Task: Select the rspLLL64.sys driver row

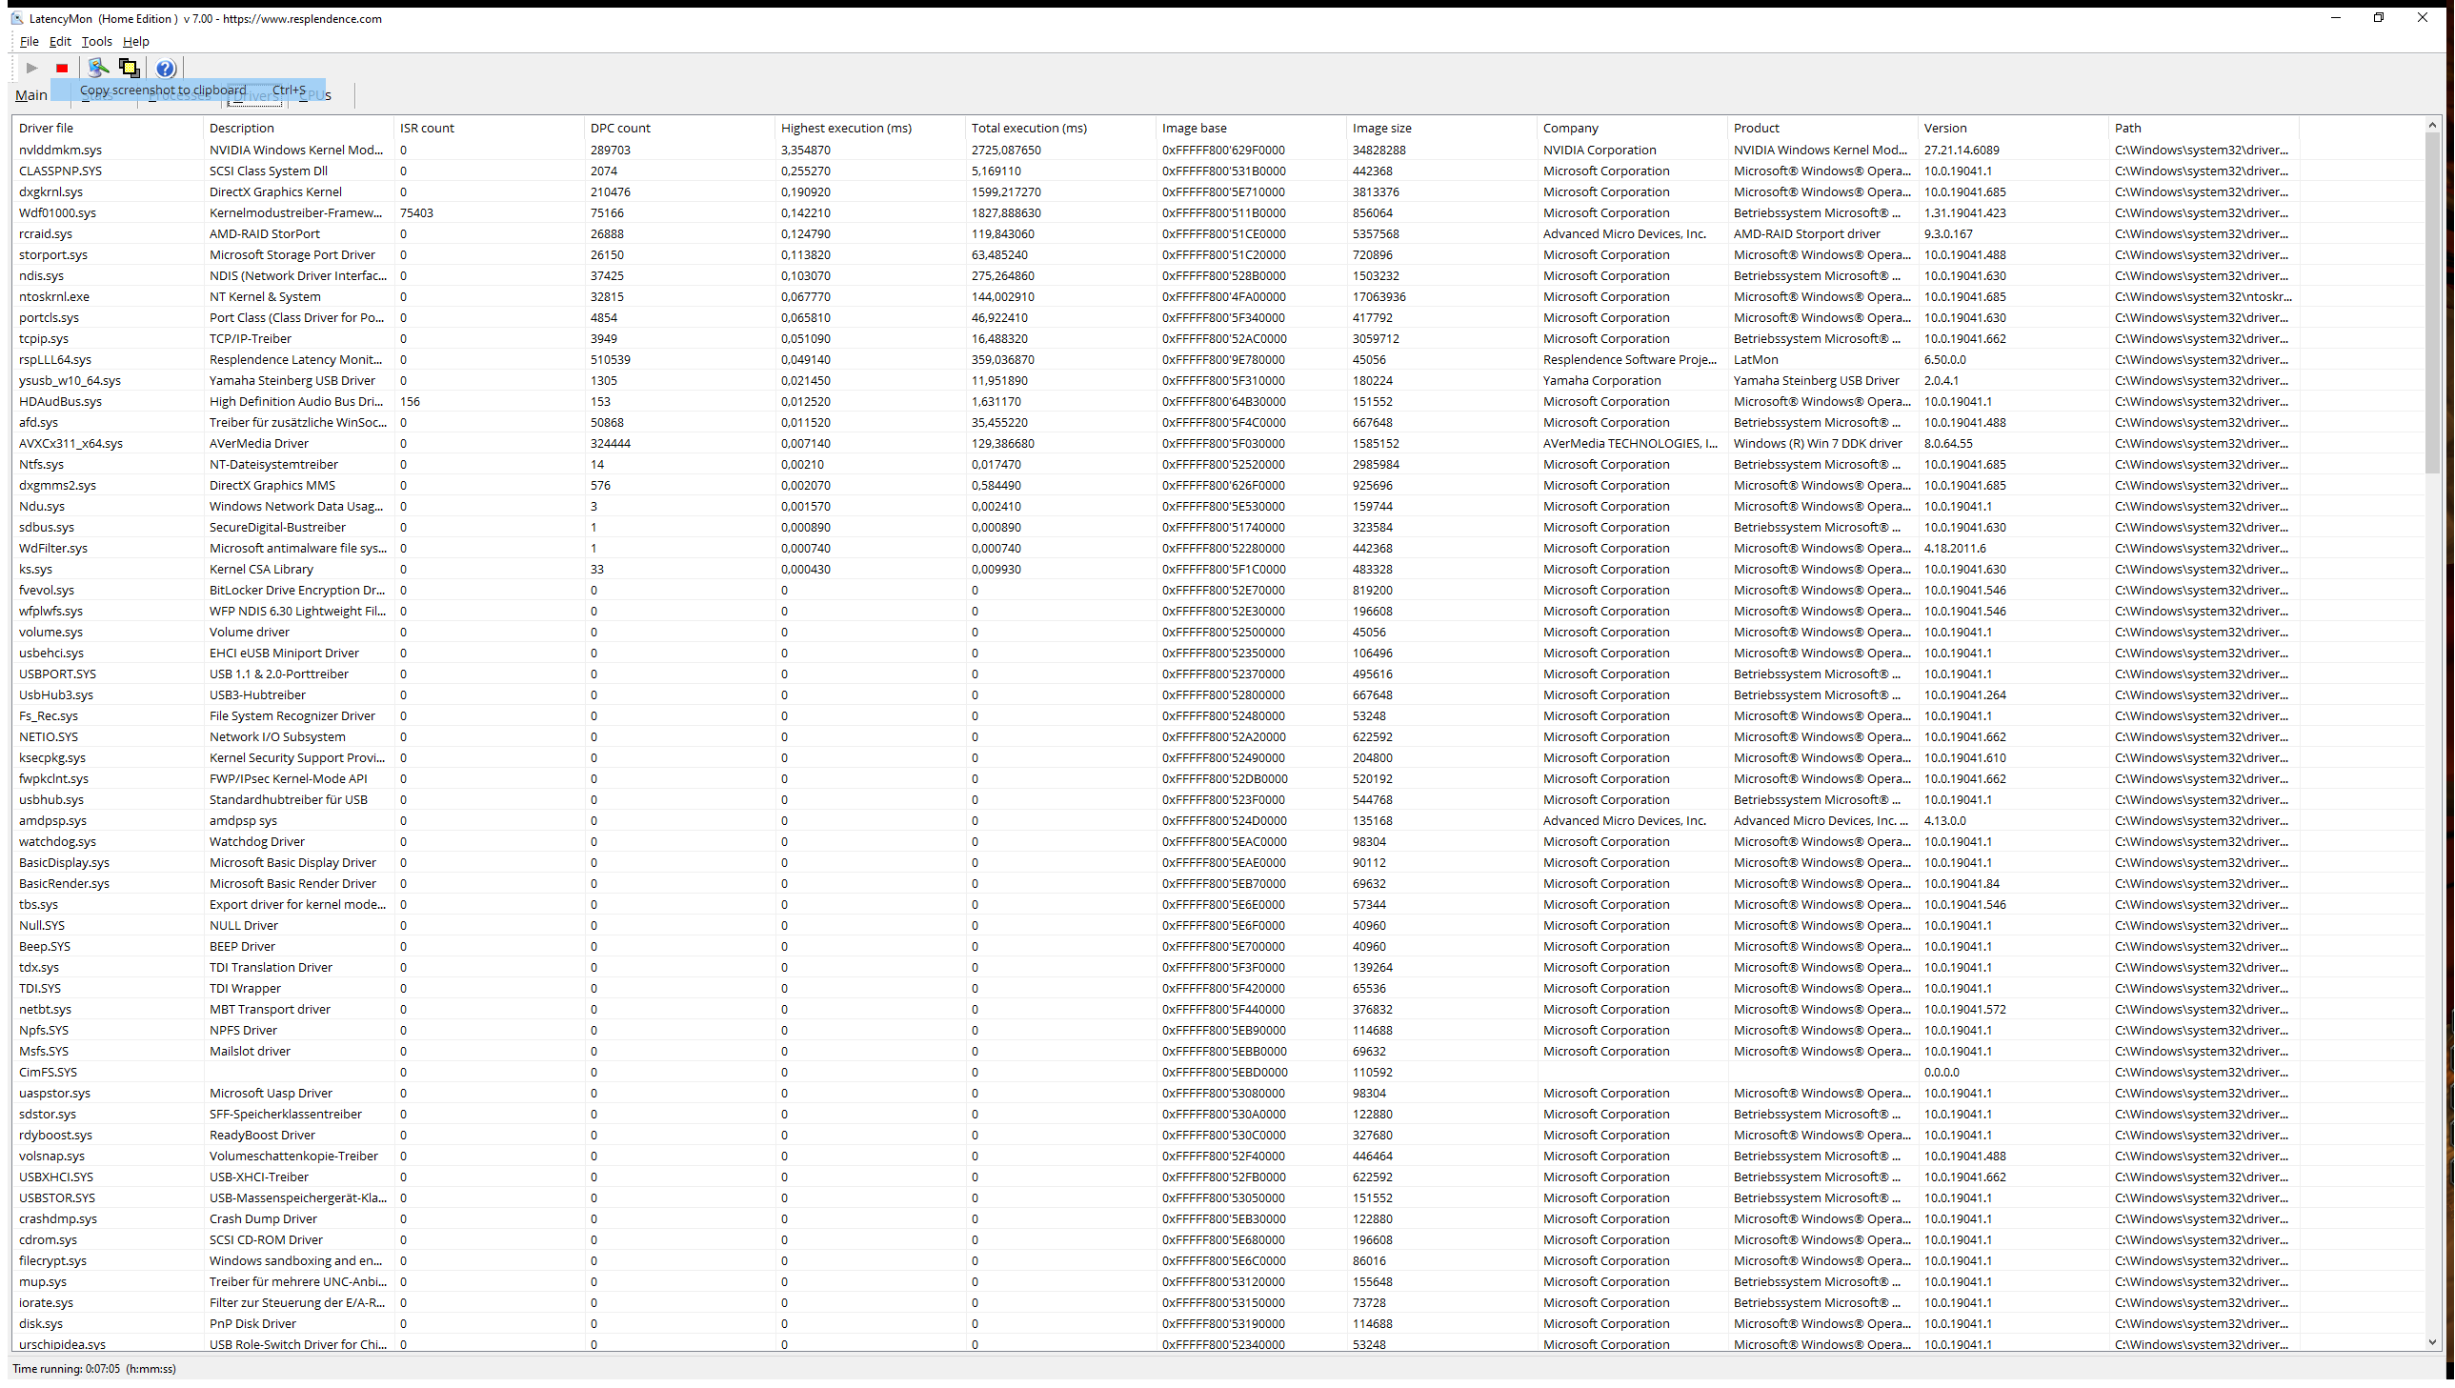Action: click(55, 359)
